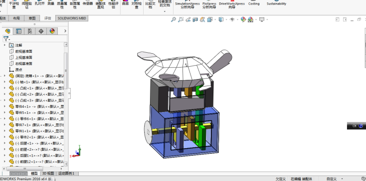Switch to the DisplayManager panel tab
The width and height of the screenshot is (366, 181).
[52, 31]
